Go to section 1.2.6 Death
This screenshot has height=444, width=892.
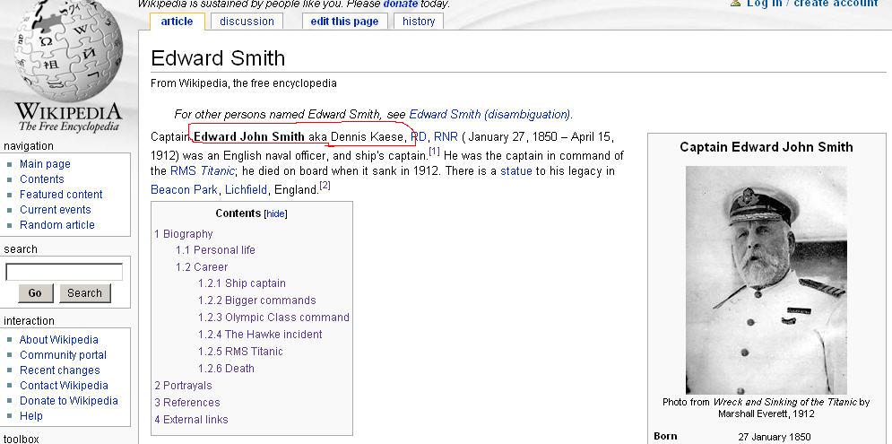(x=226, y=369)
